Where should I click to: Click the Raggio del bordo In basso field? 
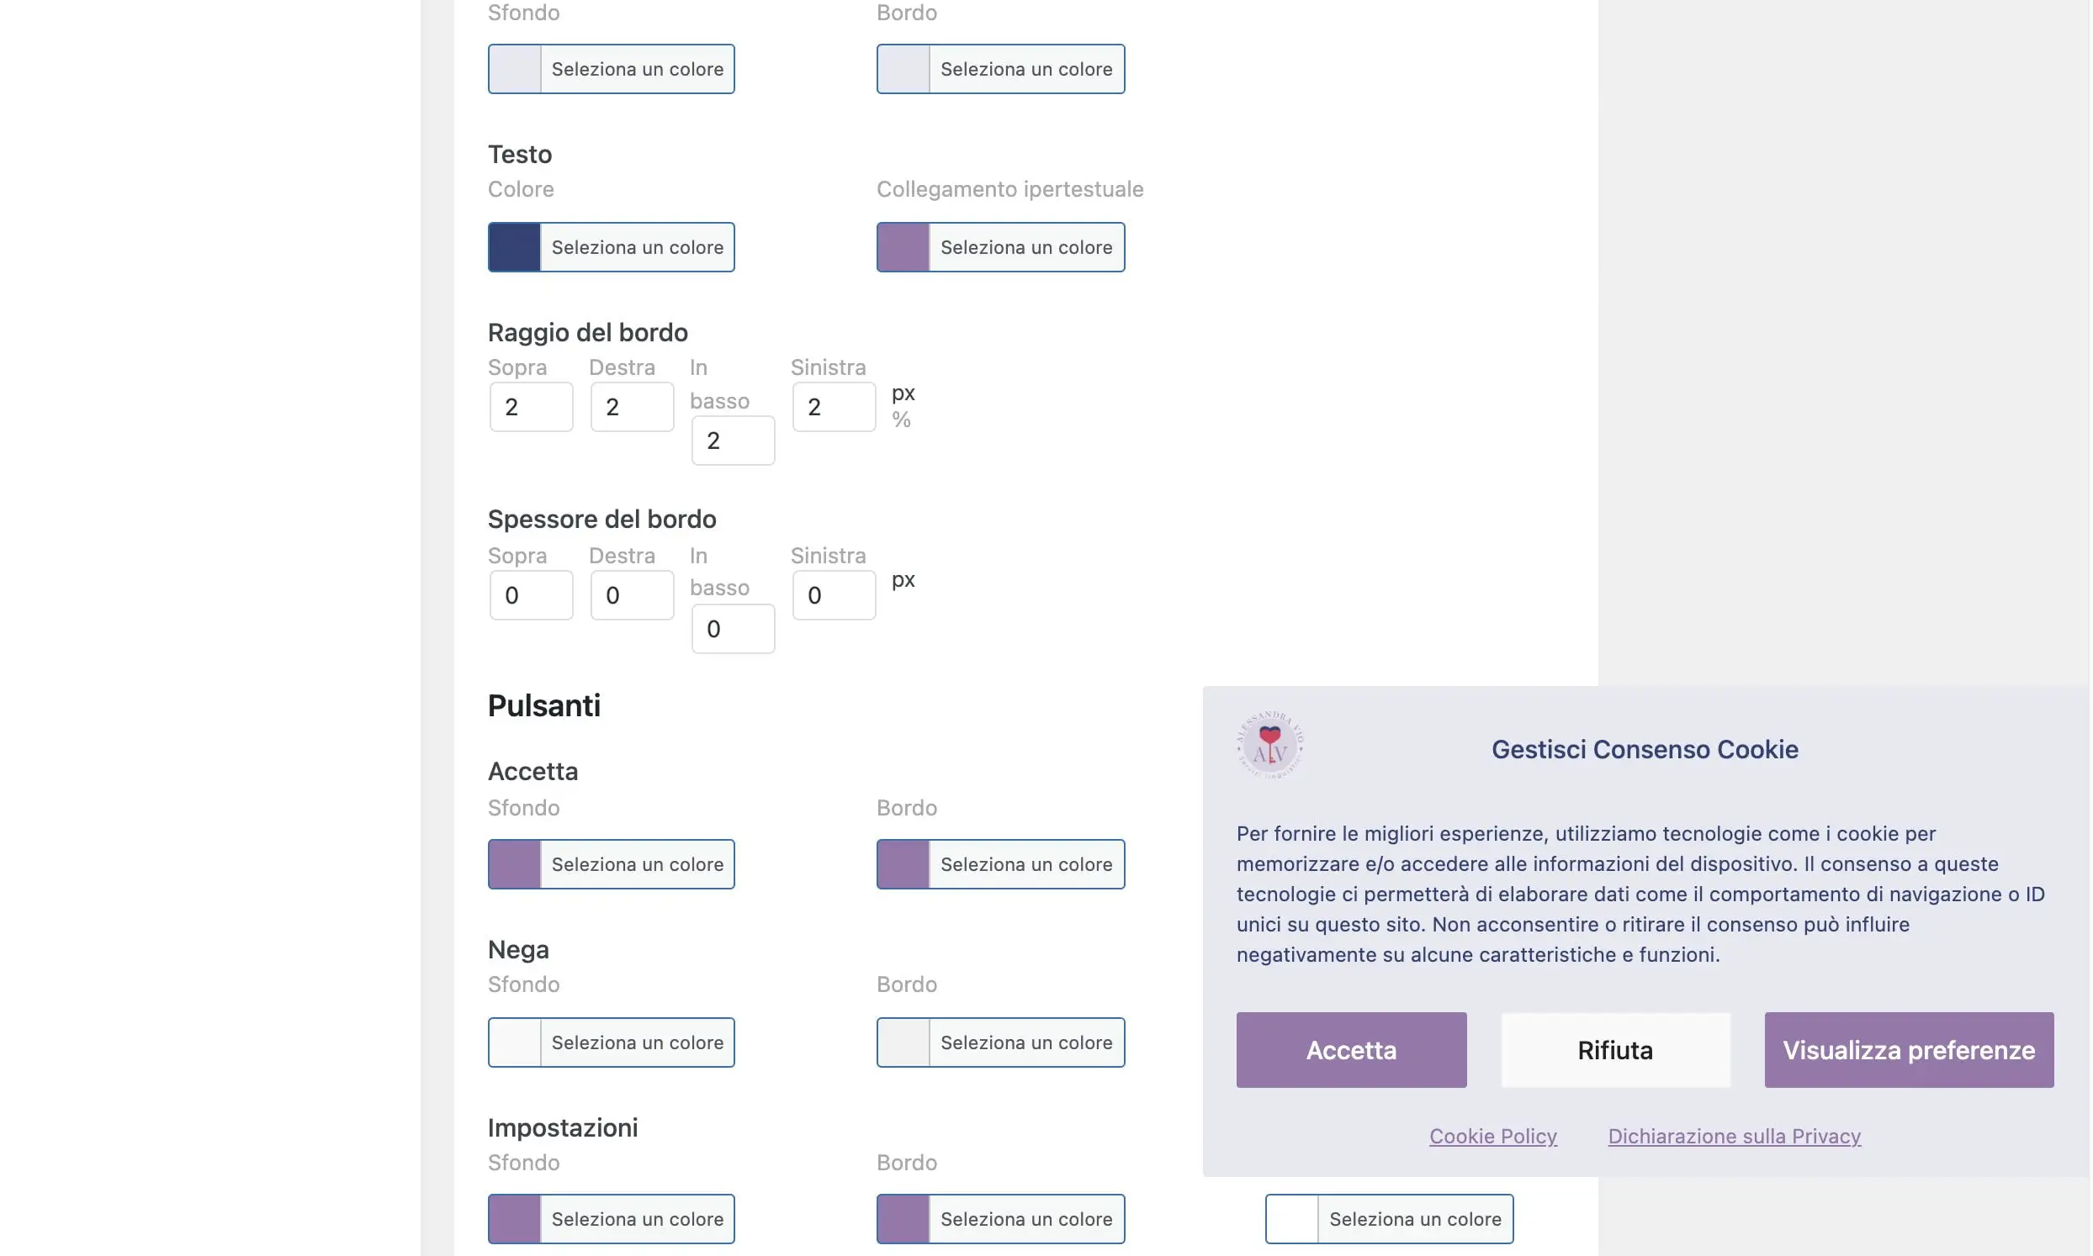(x=733, y=441)
